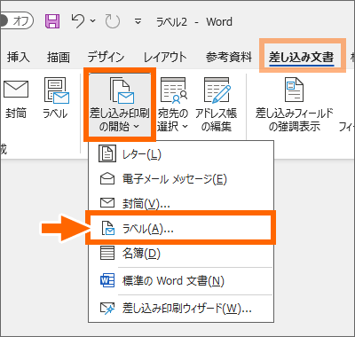Pick 名簿(D) from the menu
Viewport: 355px width, 337px height.
coord(181,254)
